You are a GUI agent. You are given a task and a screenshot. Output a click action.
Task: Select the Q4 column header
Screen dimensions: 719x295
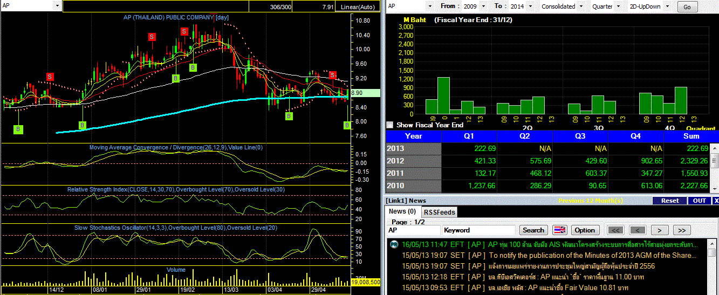[x=636, y=136]
